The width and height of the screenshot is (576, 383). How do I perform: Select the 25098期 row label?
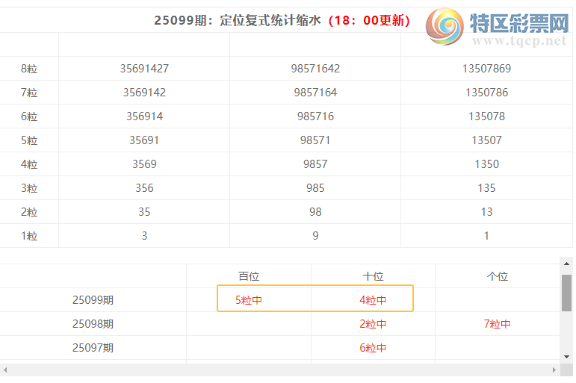click(93, 324)
